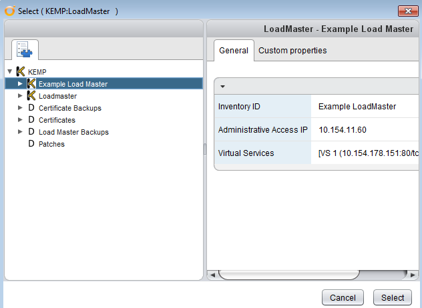Screen dimensions: 422x308
Task: Select the Certificate Backups tree item
Action: (70, 108)
